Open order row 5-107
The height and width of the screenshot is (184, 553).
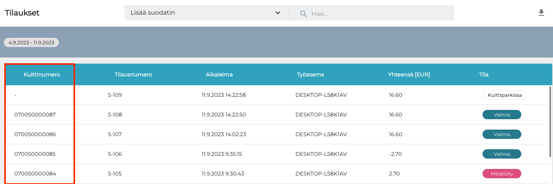pos(115,134)
